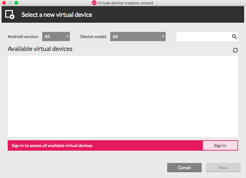Click the magnifier search icon
Viewport: 246px width, 178px height.
click(x=234, y=37)
